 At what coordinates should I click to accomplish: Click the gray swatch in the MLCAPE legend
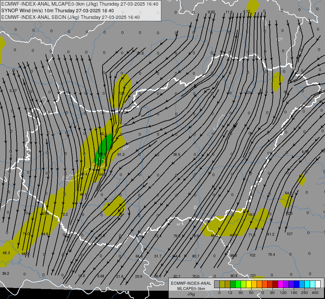pyautogui.click(x=217, y=284)
